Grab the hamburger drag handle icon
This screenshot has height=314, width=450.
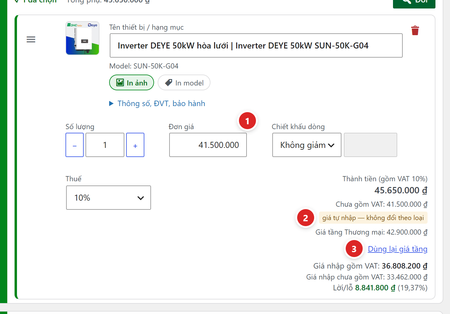coord(31,39)
